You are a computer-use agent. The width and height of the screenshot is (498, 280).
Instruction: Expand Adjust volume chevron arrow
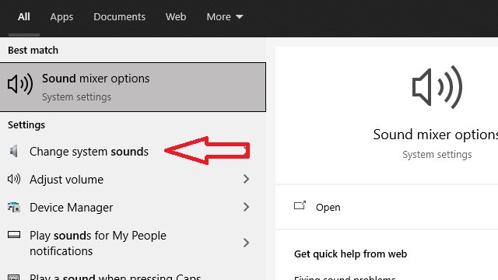tap(246, 179)
